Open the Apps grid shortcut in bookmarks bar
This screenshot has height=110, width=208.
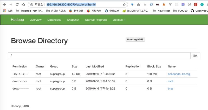coord(8,11)
